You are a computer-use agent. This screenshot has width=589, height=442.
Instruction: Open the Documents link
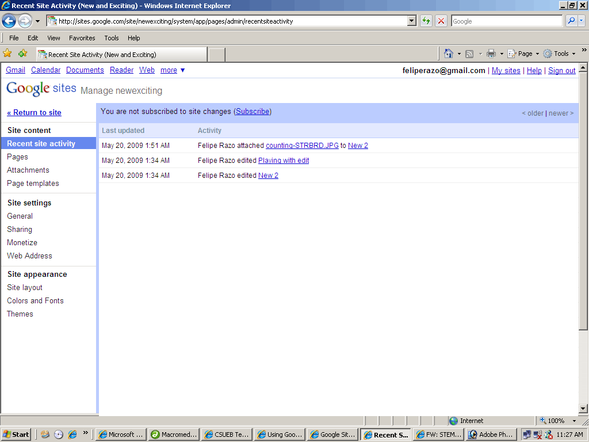85,70
